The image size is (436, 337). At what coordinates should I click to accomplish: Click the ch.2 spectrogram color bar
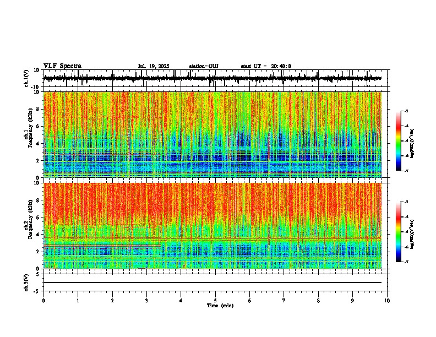click(399, 232)
